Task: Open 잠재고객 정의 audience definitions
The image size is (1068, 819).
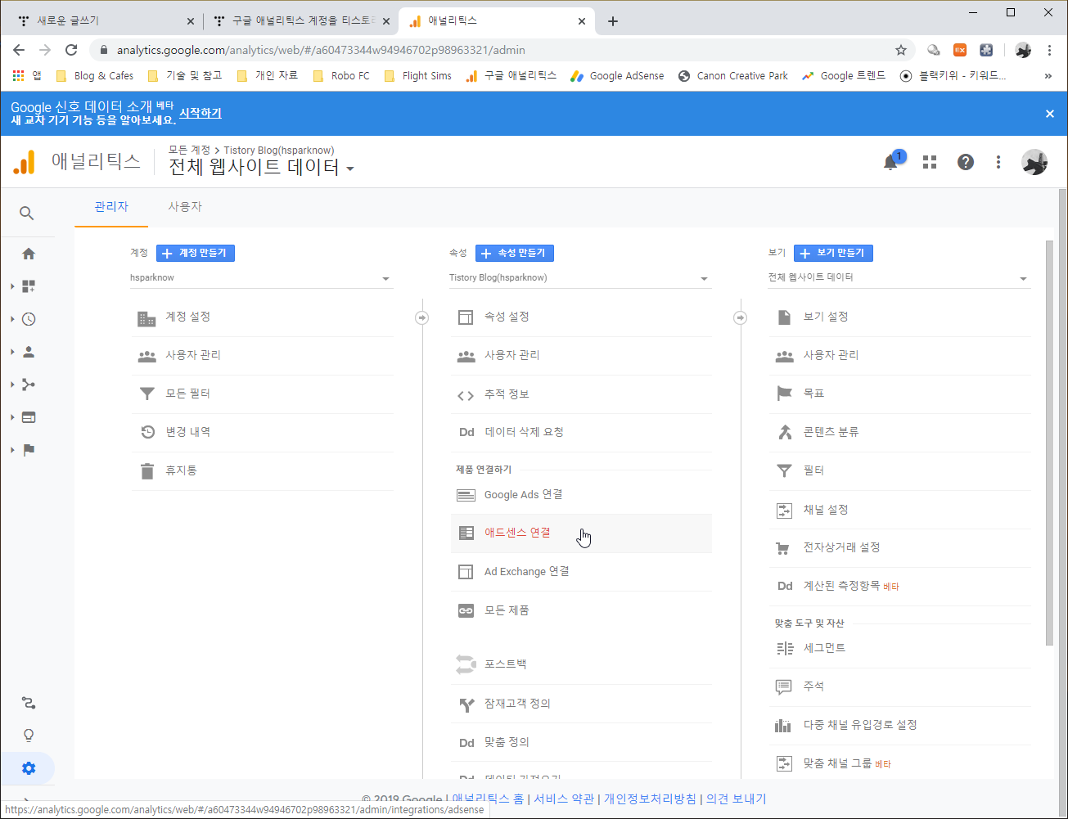Action: click(x=581, y=704)
